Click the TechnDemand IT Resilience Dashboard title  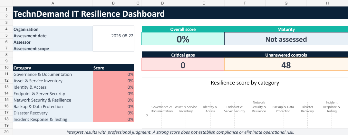click(89, 14)
